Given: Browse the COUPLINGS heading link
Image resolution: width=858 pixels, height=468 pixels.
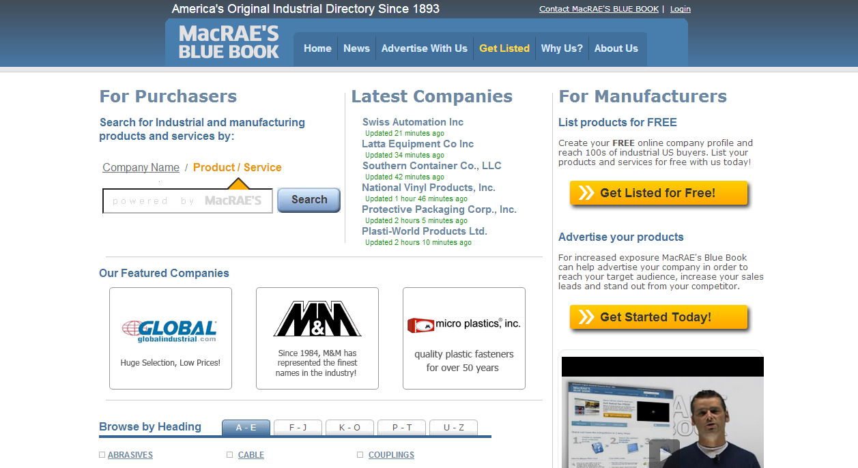Looking at the screenshot, I should click(391, 455).
